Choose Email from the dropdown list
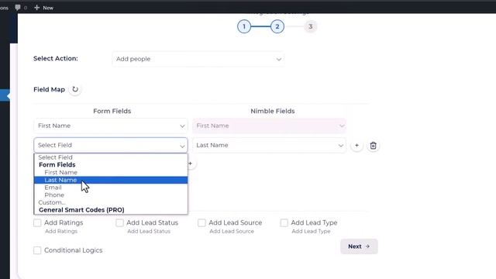Image resolution: width=496 pixels, height=279 pixels. tap(111, 188)
